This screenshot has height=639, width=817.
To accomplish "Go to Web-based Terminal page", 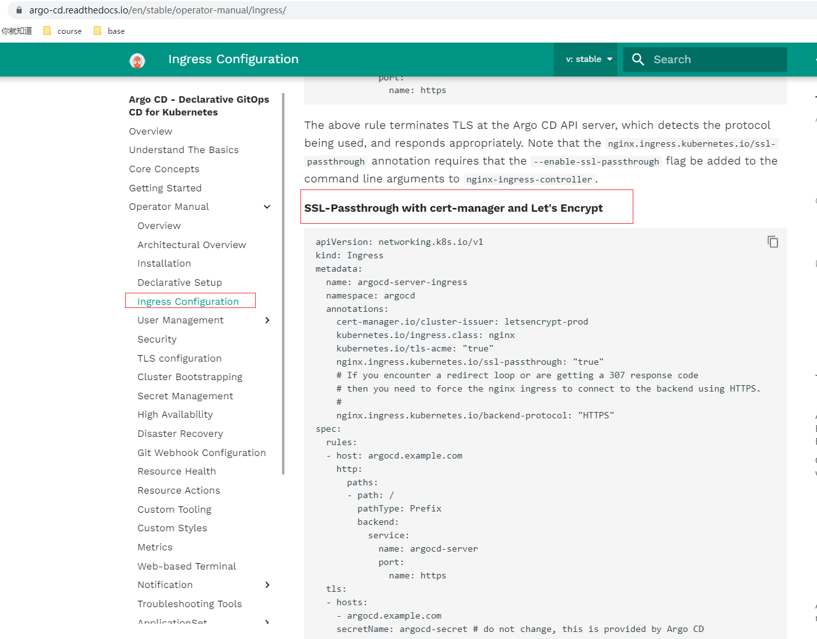I will (x=186, y=566).
